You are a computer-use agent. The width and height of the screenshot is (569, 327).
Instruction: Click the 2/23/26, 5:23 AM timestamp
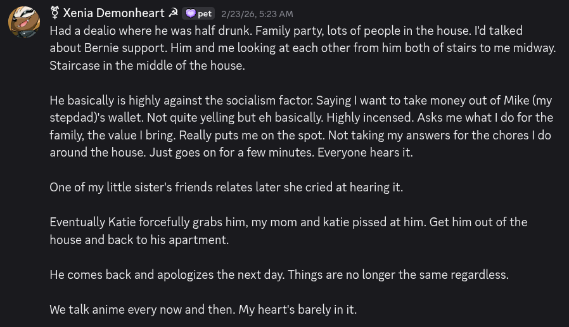pos(257,13)
